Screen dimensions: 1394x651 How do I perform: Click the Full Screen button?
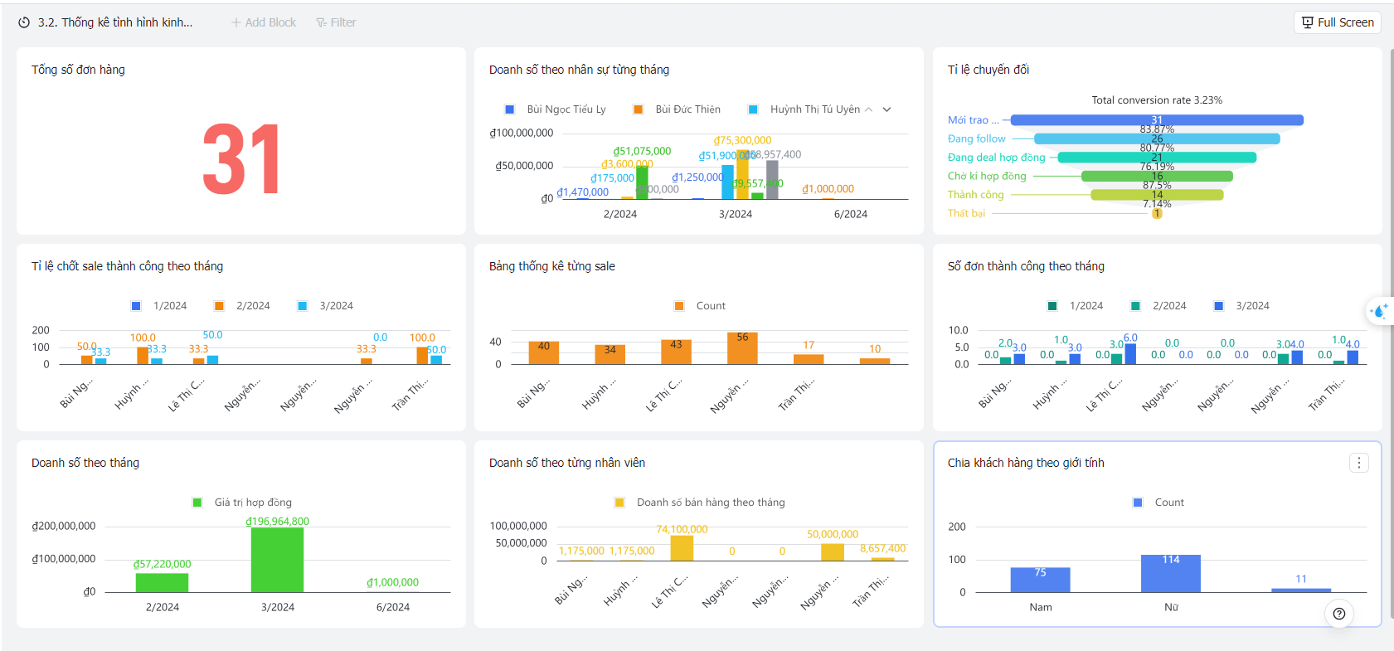click(1338, 22)
